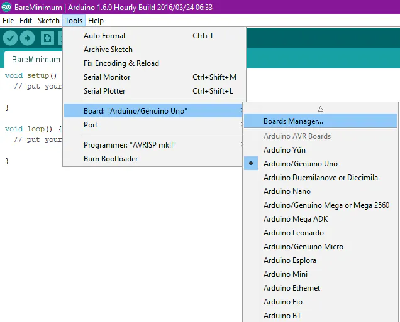Click the first '// put your' comment line under setup
The height and width of the screenshot is (322, 400).
coord(38,86)
